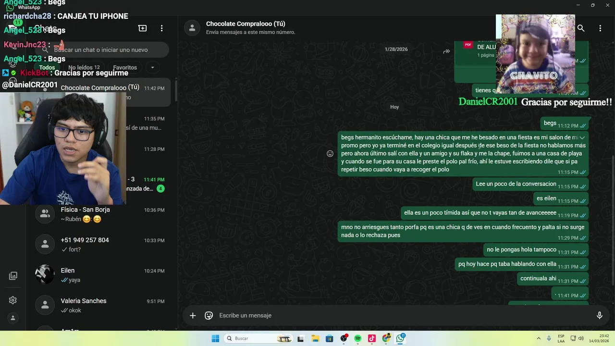Click the message "continuala ahi"
615x346 pixels.
pos(553,279)
